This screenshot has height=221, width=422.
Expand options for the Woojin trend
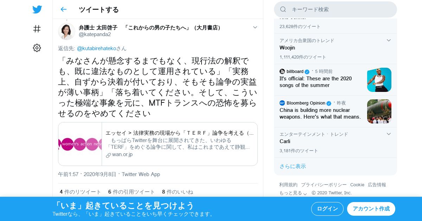(x=389, y=40)
